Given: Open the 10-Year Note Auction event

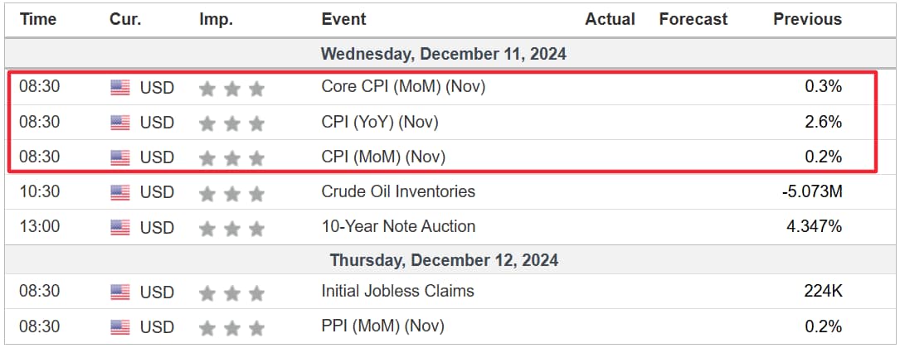Looking at the screenshot, I should point(398,226).
